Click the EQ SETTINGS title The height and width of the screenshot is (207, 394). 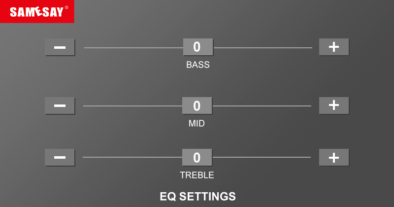[197, 196]
